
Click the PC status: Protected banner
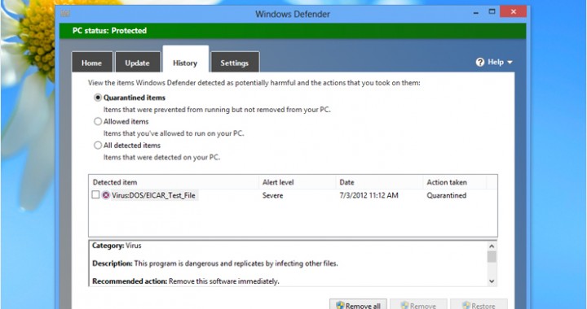[293, 31]
